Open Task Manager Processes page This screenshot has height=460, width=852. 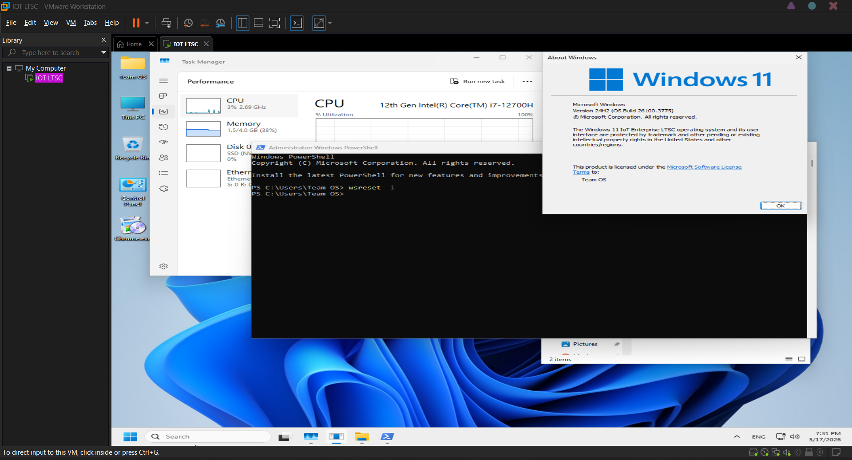pos(163,96)
